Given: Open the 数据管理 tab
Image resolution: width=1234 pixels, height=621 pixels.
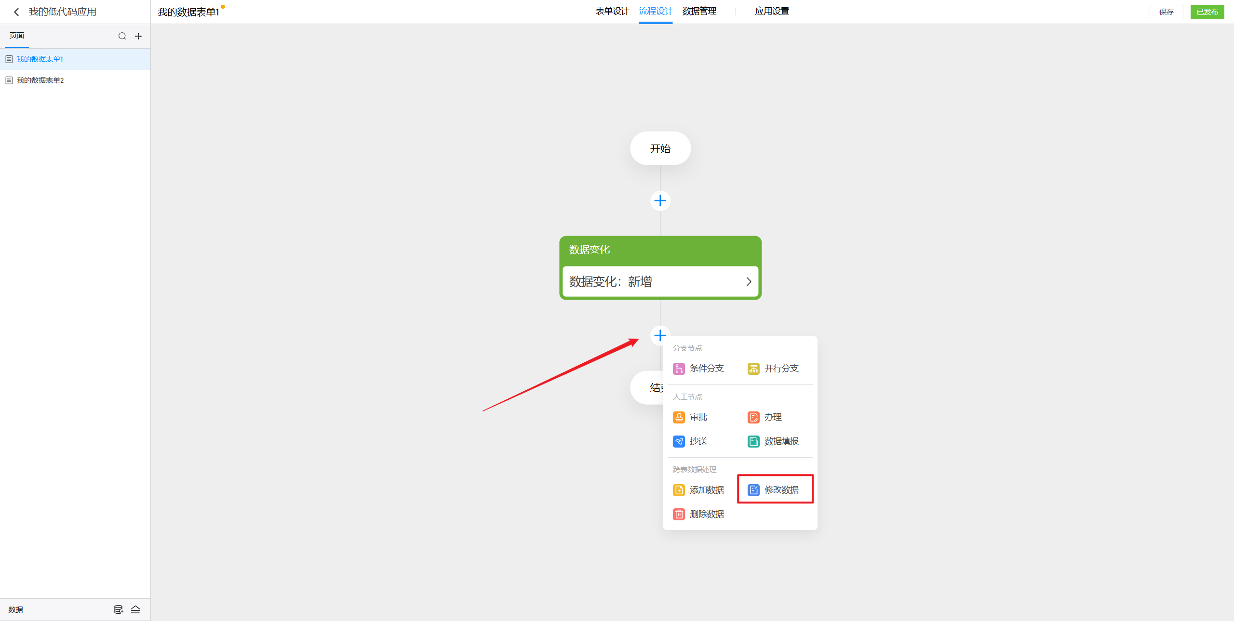Looking at the screenshot, I should (x=699, y=11).
